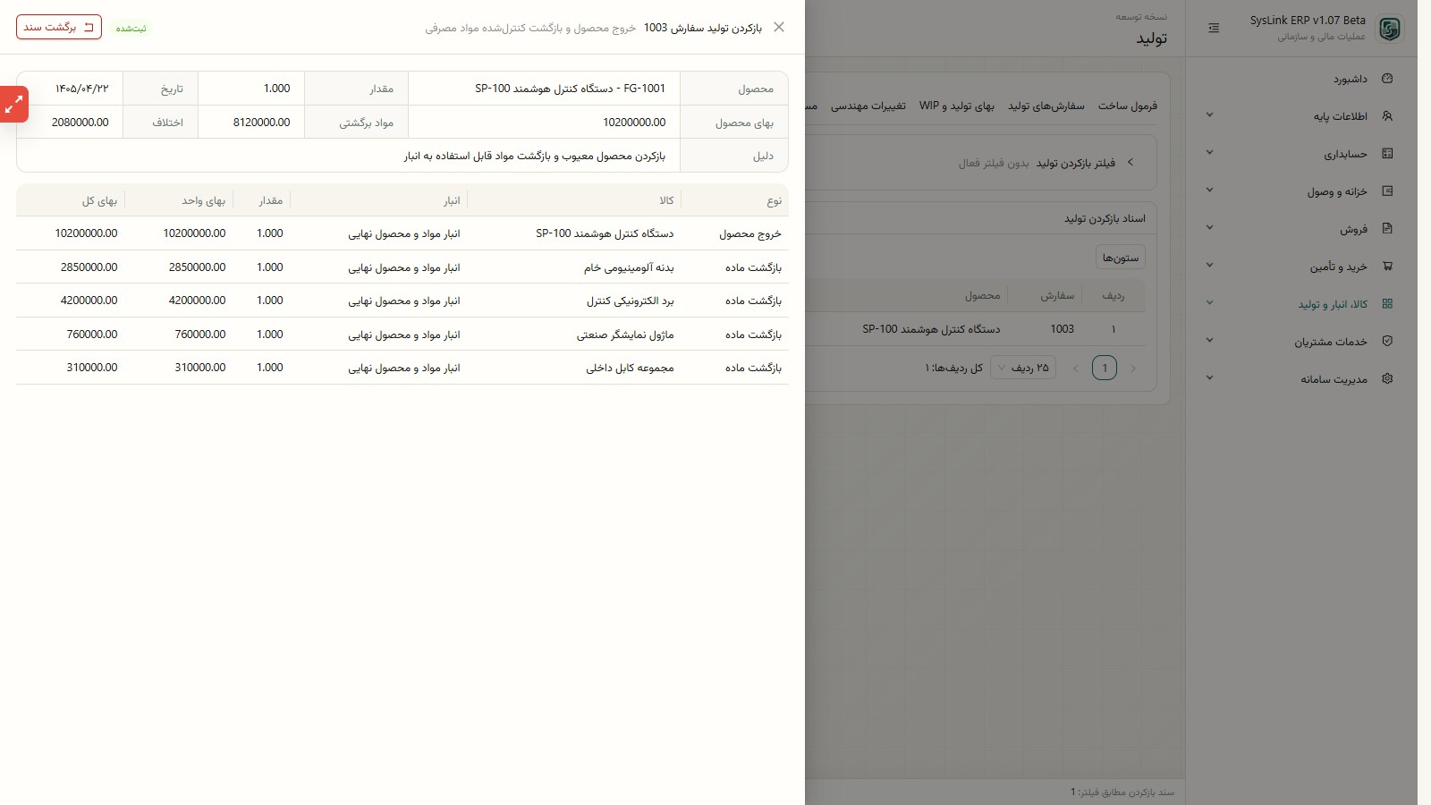
Task: Select the مجموعه کابل داخلی row
Action: pos(402,368)
